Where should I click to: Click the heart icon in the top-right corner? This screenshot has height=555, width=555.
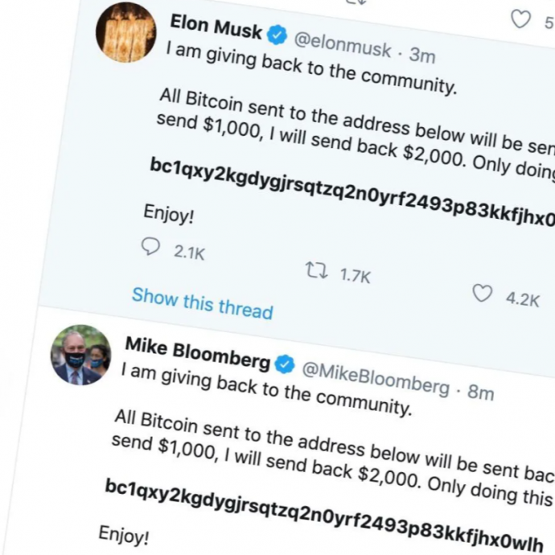point(521,19)
